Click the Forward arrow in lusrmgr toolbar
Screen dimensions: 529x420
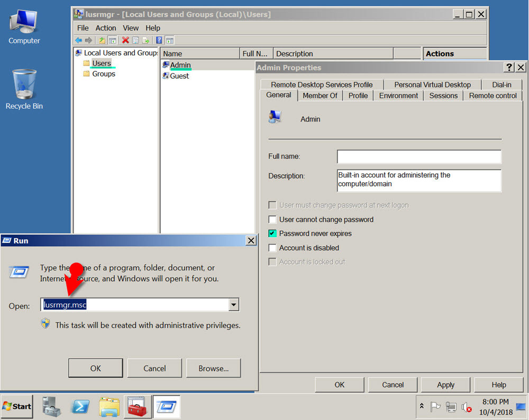[88, 41]
